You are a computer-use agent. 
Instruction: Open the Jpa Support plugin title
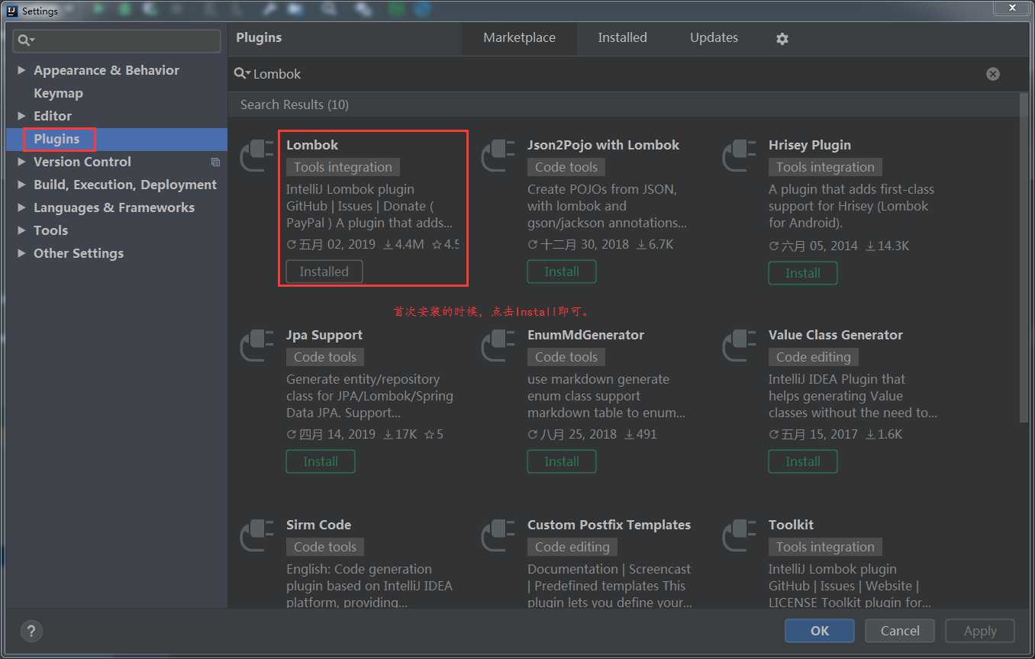tap(324, 335)
